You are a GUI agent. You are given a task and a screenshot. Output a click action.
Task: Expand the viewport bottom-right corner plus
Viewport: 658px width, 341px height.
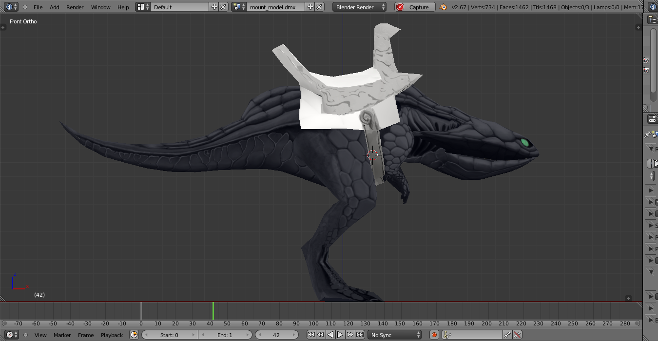click(628, 298)
